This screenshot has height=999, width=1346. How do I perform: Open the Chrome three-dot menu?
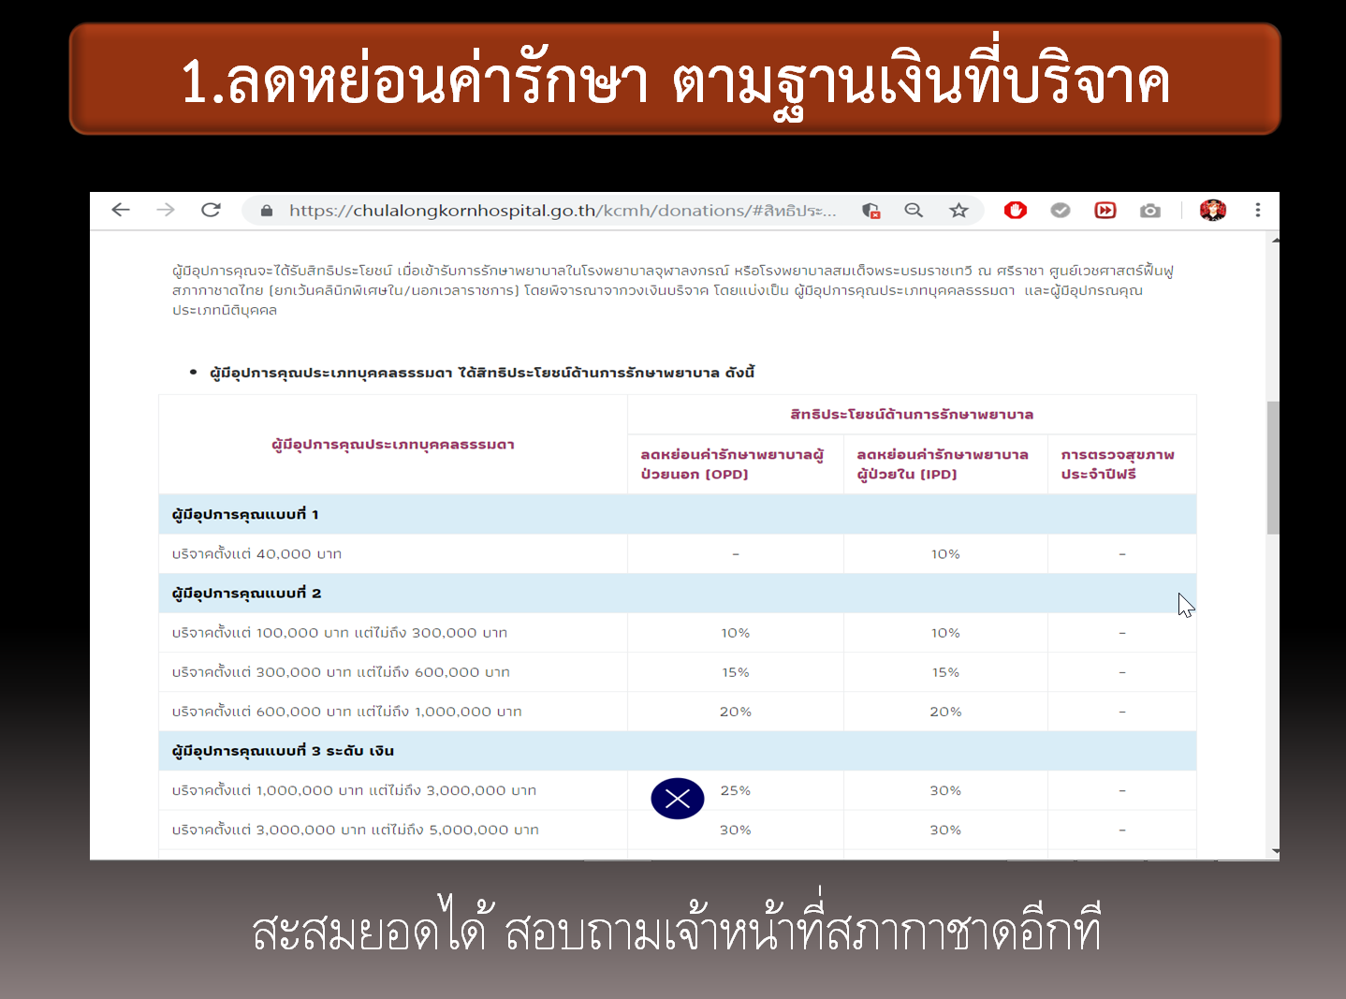tap(1258, 210)
